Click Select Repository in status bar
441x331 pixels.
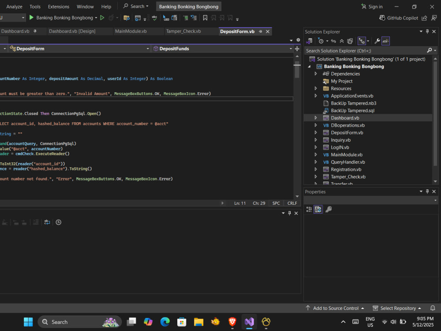tap(397, 308)
